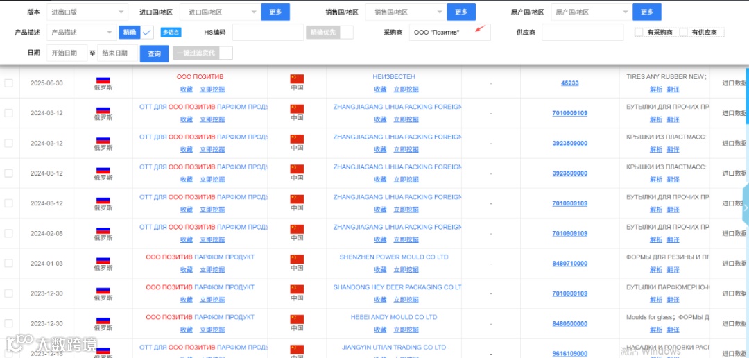
Task: Open the 原产国/地区 dropdown
Action: pos(592,12)
